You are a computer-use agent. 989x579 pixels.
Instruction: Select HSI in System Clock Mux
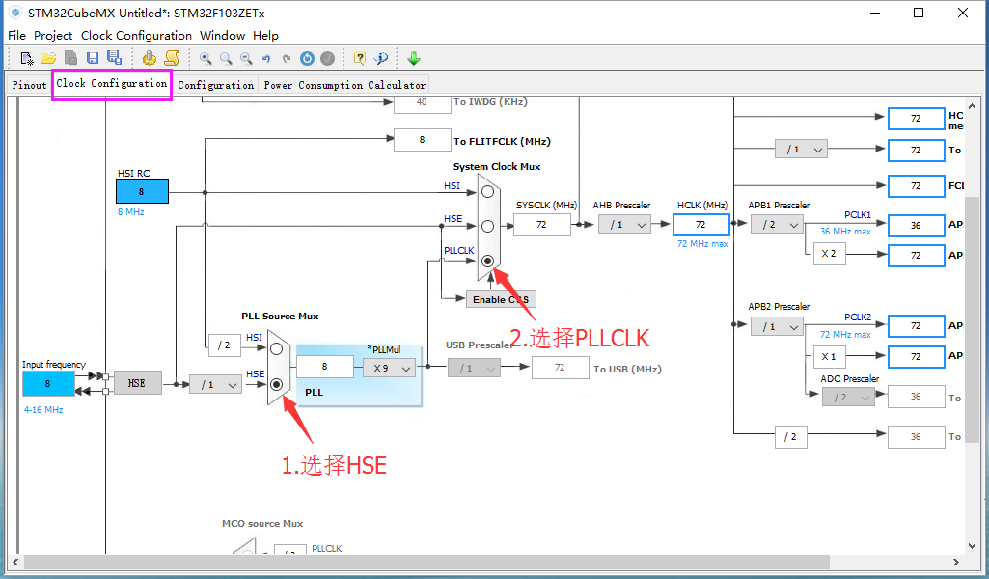pyautogui.click(x=487, y=192)
